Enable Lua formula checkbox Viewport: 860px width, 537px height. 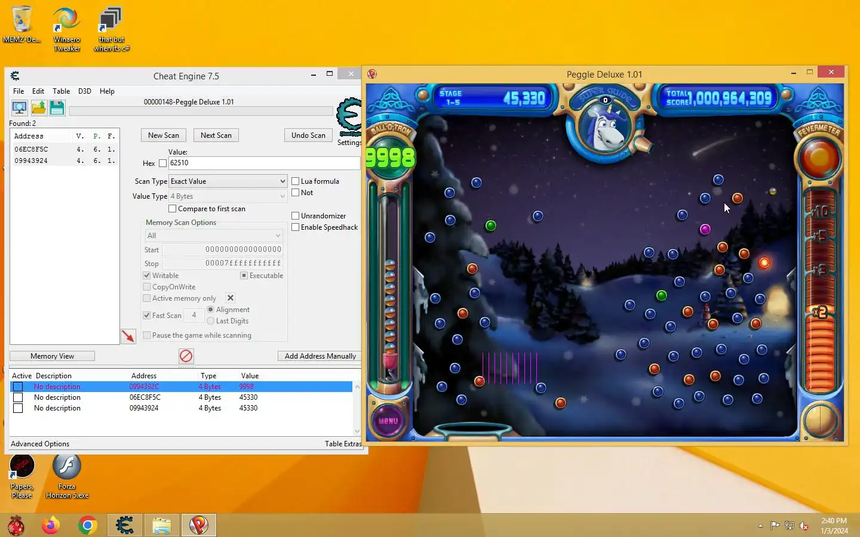[295, 181]
